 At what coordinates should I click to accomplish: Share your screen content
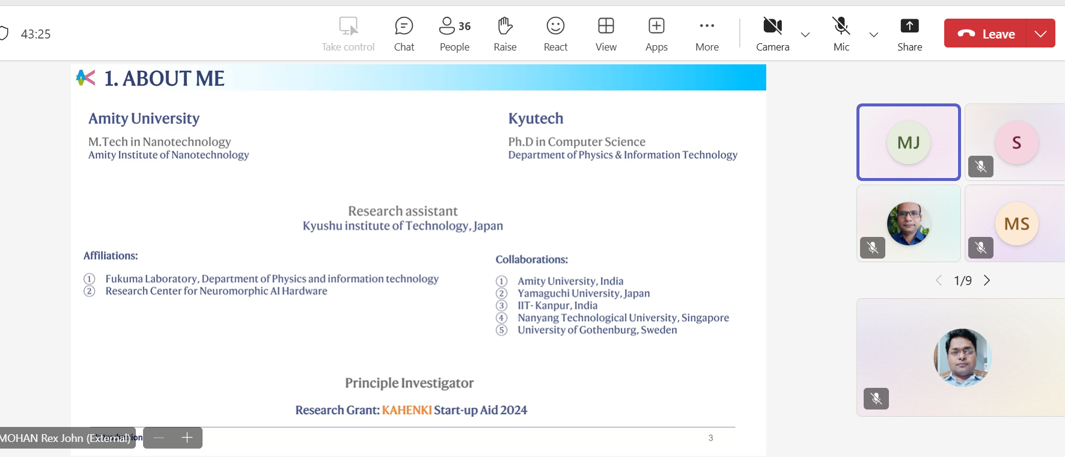(x=909, y=34)
